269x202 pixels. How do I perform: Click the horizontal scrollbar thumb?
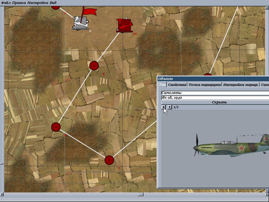[141, 194]
